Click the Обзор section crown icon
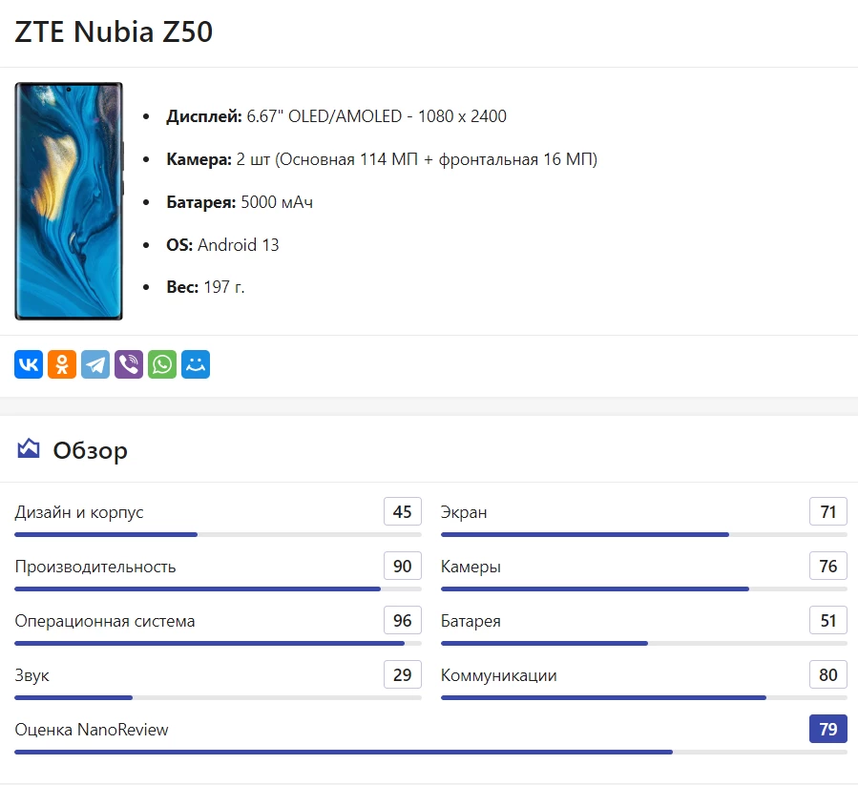Screen dimensions: 858x785 coord(29,449)
